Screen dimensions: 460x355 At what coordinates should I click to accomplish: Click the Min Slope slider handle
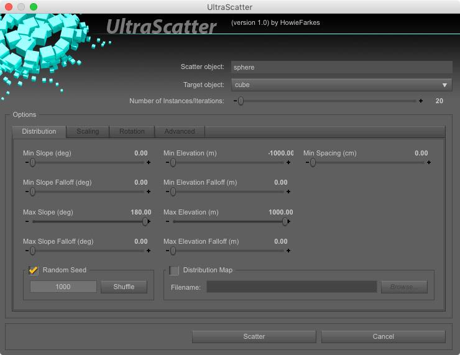(32, 162)
